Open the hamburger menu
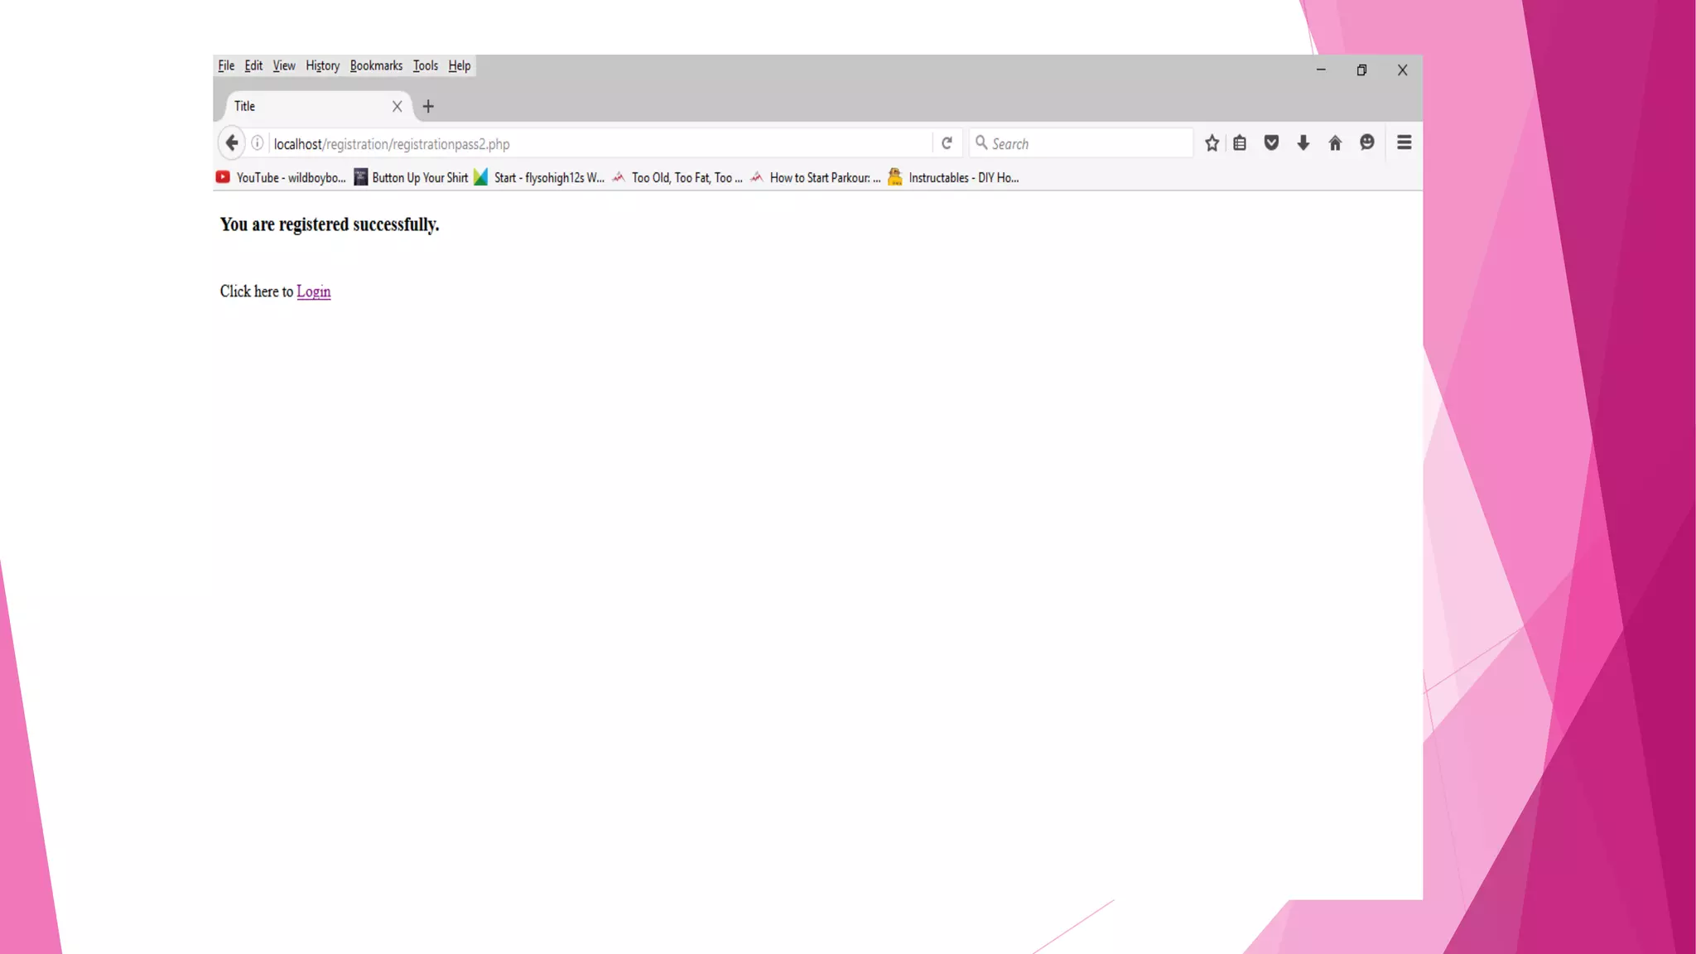This screenshot has height=954, width=1696. pyautogui.click(x=1404, y=143)
